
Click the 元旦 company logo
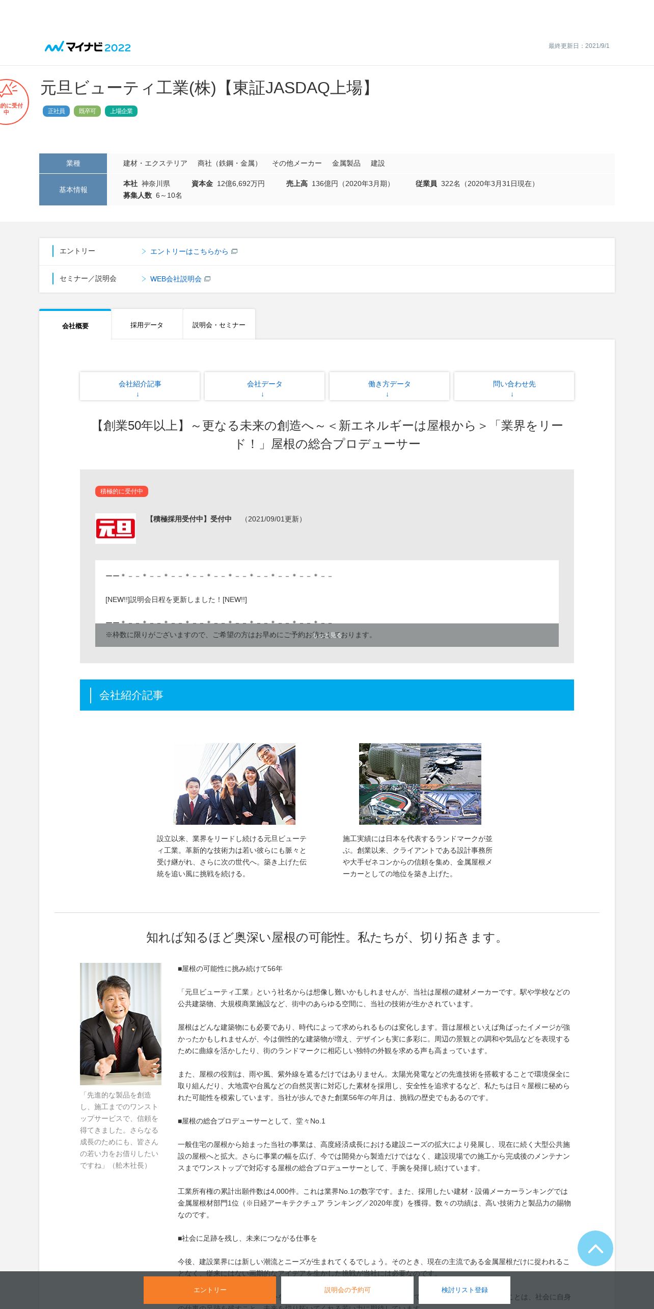(116, 529)
